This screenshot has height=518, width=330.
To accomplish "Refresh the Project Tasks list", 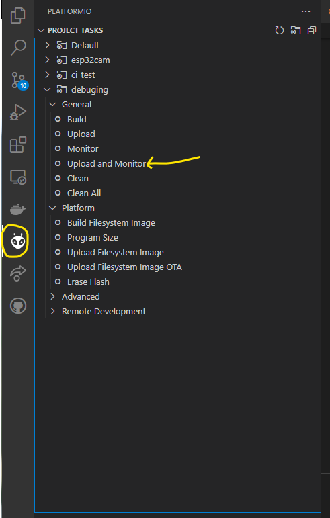I will pyautogui.click(x=280, y=30).
